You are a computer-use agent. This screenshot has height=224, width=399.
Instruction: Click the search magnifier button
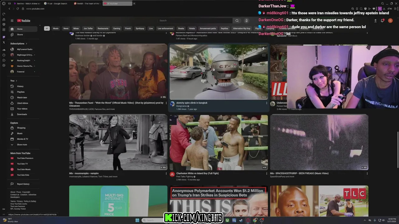click(x=237, y=21)
